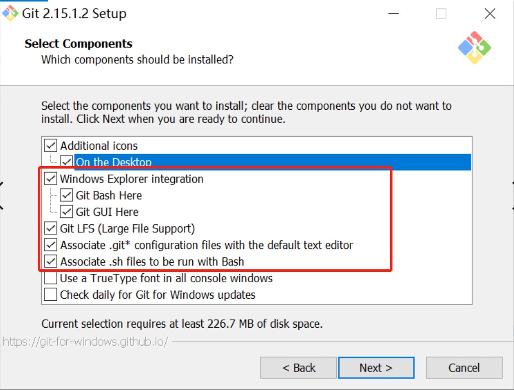The image size is (514, 390).
Task: Click the Git logo in title bar
Action: (10, 13)
